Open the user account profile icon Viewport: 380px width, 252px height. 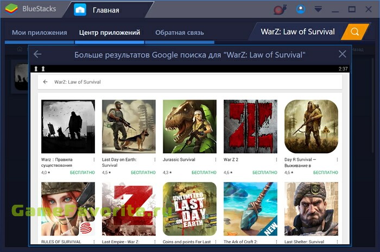(x=301, y=9)
